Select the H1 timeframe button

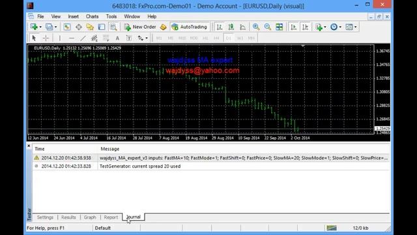205,38
